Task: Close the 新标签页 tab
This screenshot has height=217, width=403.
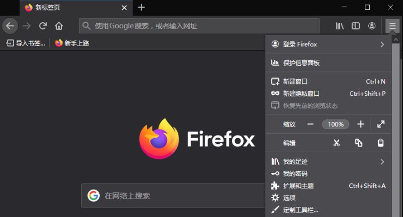Action: coord(124,8)
